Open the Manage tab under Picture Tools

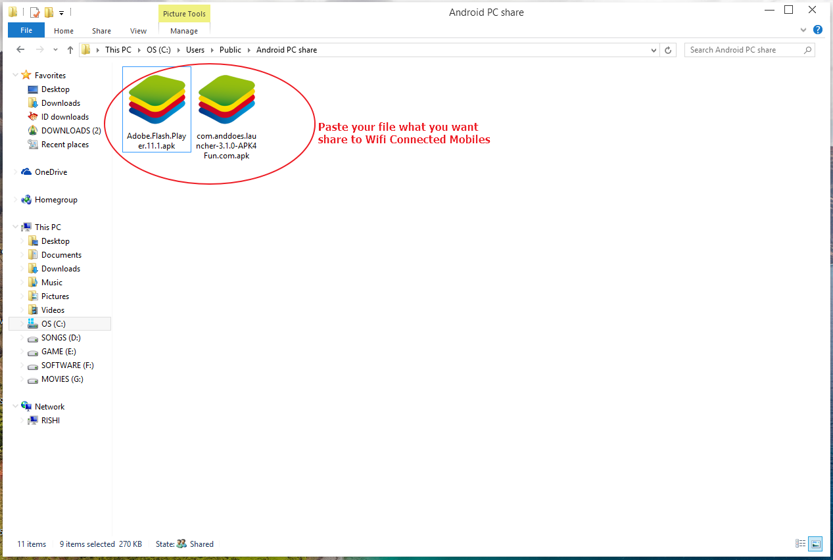point(184,31)
